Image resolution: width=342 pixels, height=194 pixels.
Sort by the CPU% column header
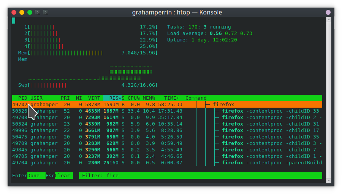pos(133,98)
